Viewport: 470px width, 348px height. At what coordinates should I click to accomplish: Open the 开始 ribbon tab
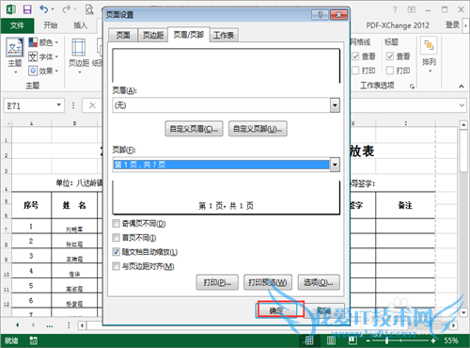click(x=51, y=25)
